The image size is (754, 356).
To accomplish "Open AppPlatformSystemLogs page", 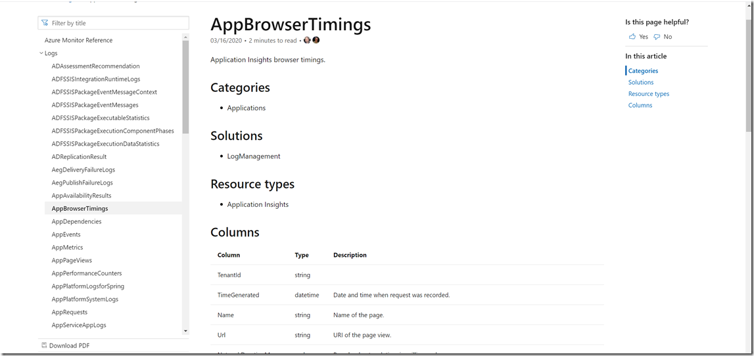I will [85, 300].
